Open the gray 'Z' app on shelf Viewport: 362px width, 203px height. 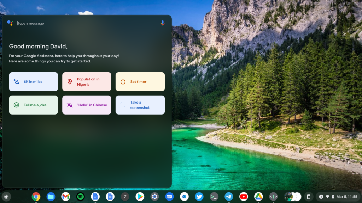(x=125, y=197)
